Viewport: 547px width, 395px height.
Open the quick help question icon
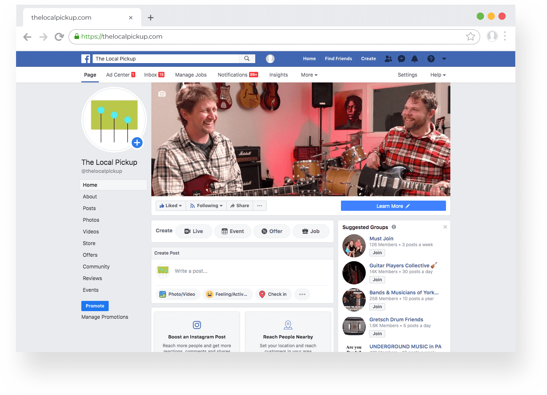[x=431, y=59]
